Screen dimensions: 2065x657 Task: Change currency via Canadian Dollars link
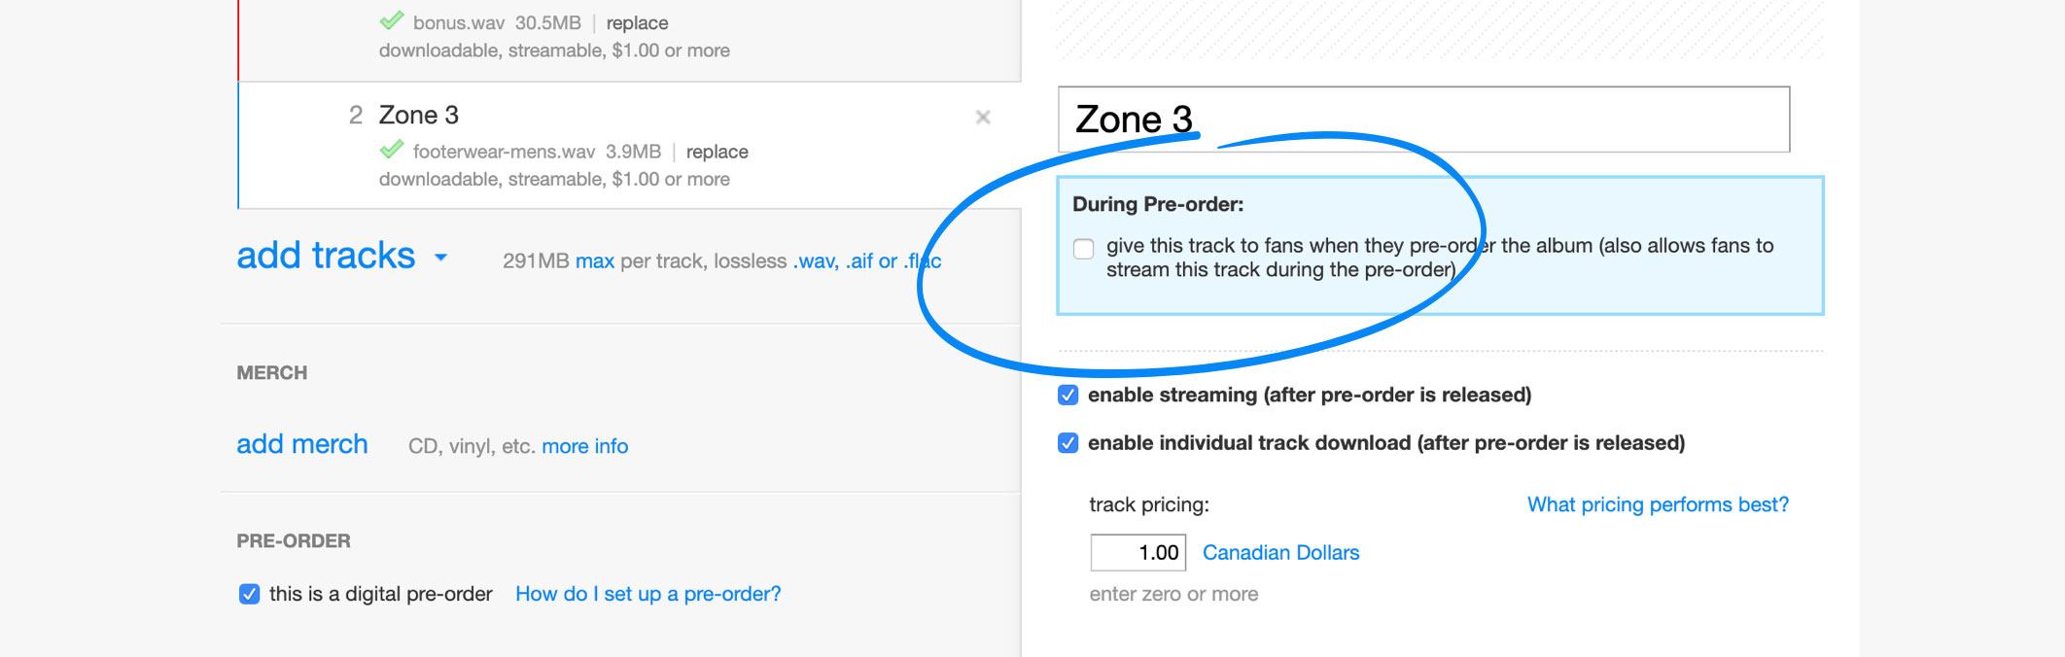1280,553
